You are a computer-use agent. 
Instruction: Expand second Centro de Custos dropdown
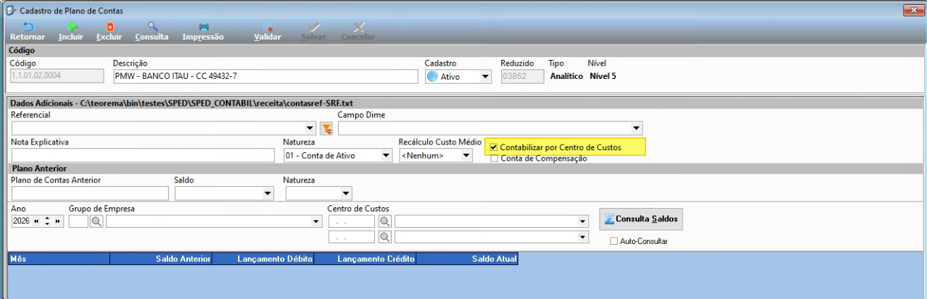[x=582, y=237]
